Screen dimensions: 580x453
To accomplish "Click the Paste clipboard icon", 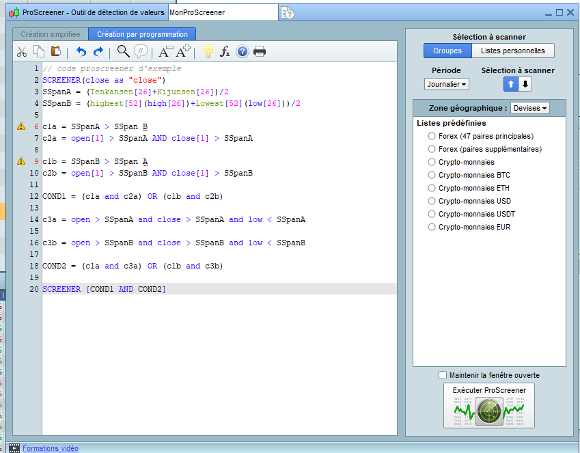I will click(56, 51).
